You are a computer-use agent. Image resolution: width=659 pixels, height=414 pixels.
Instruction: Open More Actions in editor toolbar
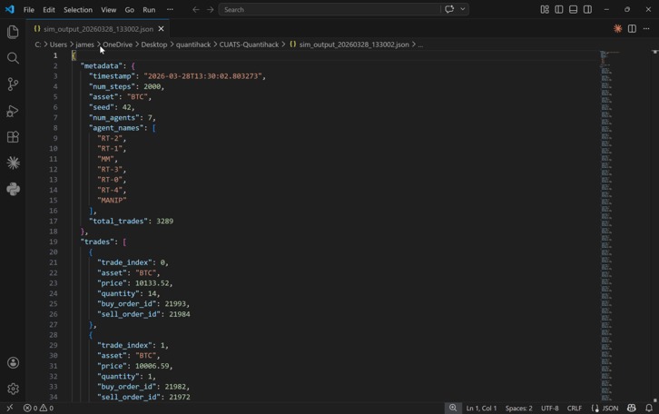(646, 28)
